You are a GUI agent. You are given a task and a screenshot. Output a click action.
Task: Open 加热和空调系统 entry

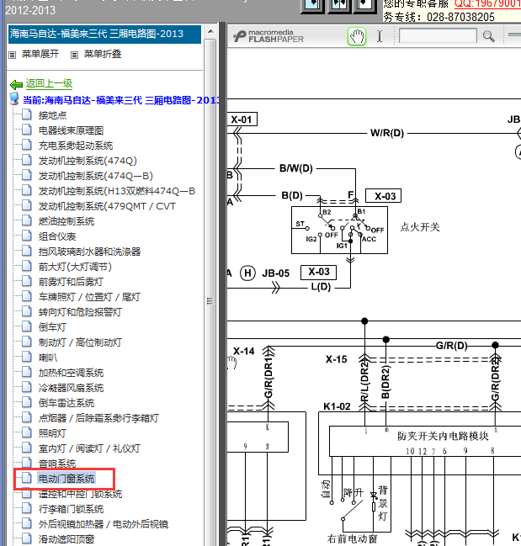tap(71, 373)
